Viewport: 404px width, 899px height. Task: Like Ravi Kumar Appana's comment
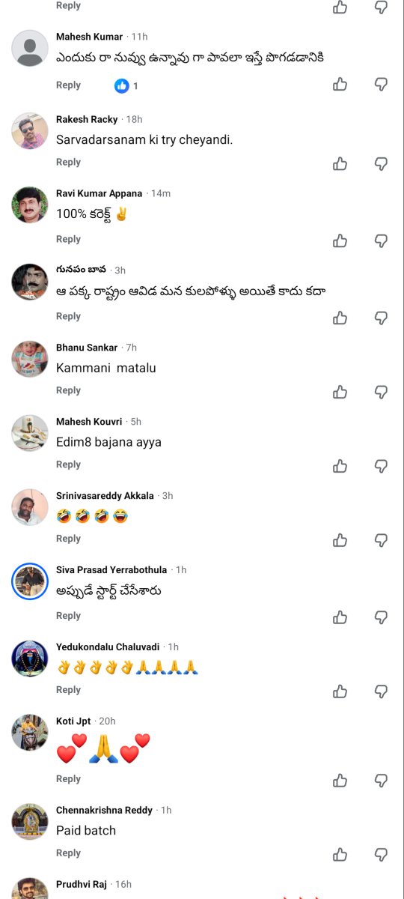340,240
